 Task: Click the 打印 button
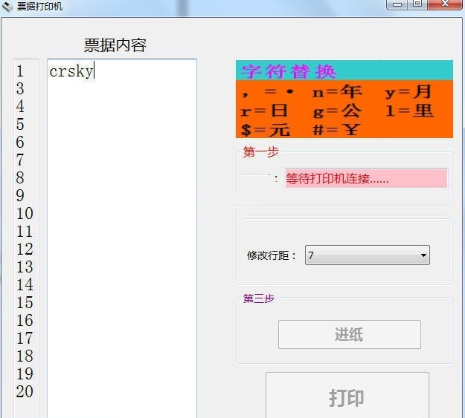[x=347, y=396]
